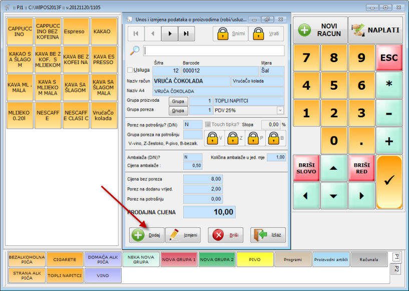The height and width of the screenshot is (291, 409).
Task: Click the V-vino lock button
Action: (214, 138)
